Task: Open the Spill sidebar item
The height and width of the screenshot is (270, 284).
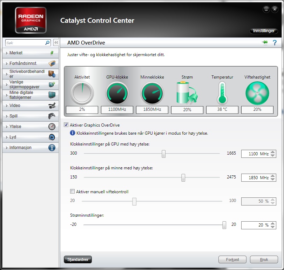Action: click(x=31, y=116)
